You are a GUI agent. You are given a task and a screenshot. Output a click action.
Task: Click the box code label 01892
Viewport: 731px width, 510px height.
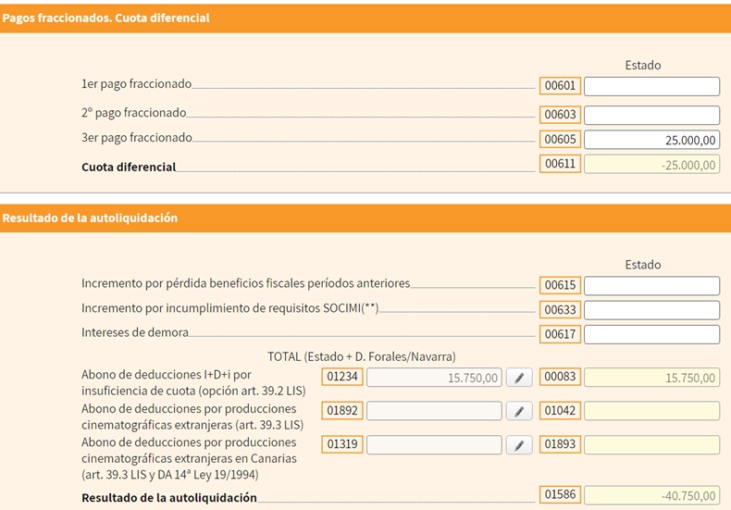pyautogui.click(x=342, y=411)
